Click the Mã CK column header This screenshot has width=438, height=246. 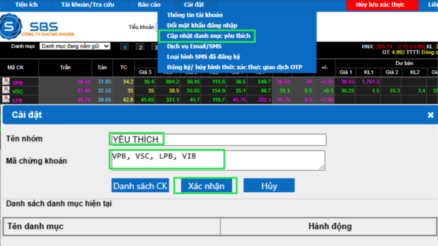16,68
